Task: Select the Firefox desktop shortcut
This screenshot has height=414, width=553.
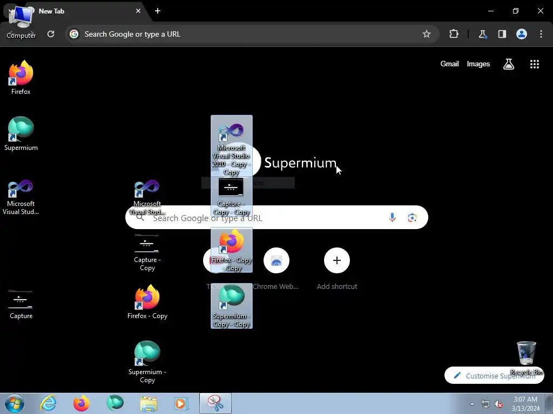Action: pyautogui.click(x=21, y=78)
